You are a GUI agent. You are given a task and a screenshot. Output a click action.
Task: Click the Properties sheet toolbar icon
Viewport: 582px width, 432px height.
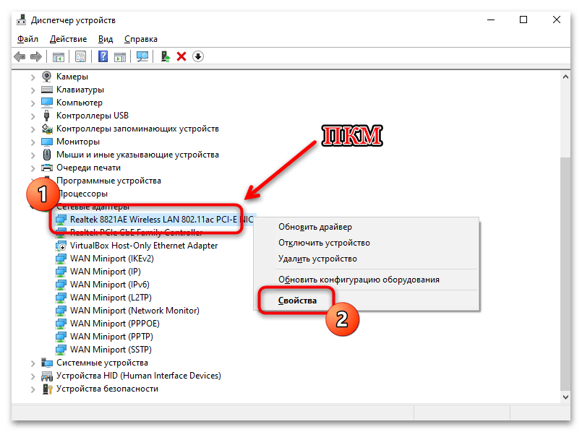pyautogui.click(x=80, y=56)
